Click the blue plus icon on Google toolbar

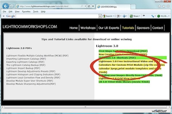124,16
